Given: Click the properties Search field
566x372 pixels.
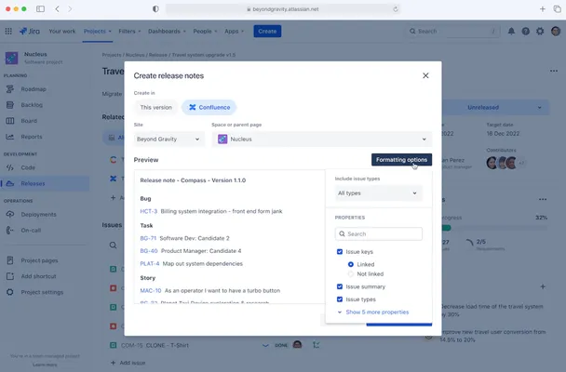Looking at the screenshot, I should 378,234.
